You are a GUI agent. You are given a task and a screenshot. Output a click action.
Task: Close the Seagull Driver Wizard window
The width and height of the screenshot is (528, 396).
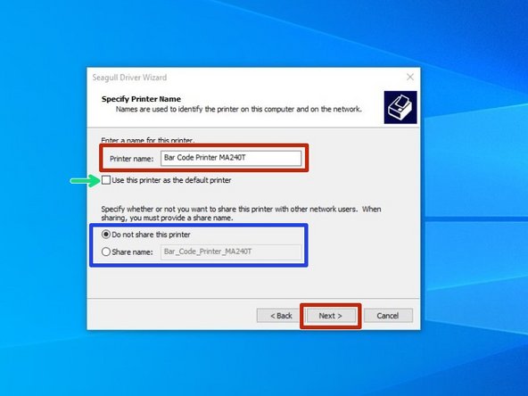pyautogui.click(x=409, y=77)
